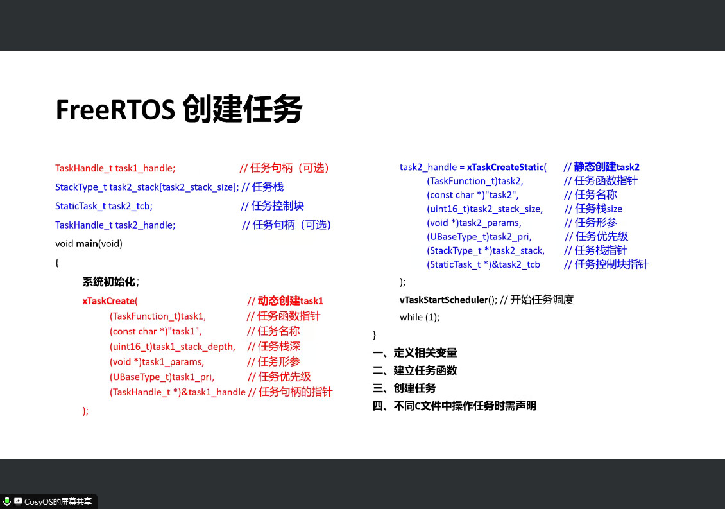
Task: Click '二、建立任务函数' item
Action: [x=414, y=370]
